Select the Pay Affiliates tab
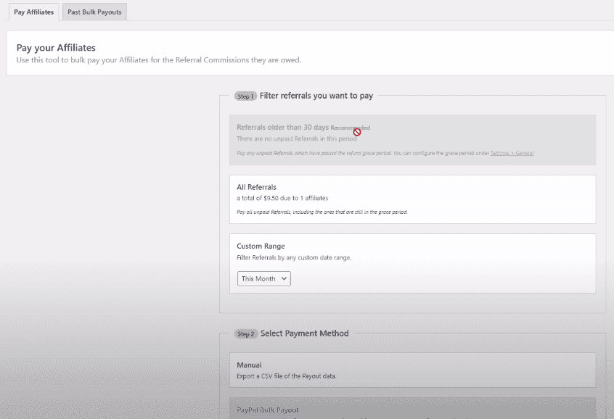Viewport: 614px width, 419px height. [33, 12]
